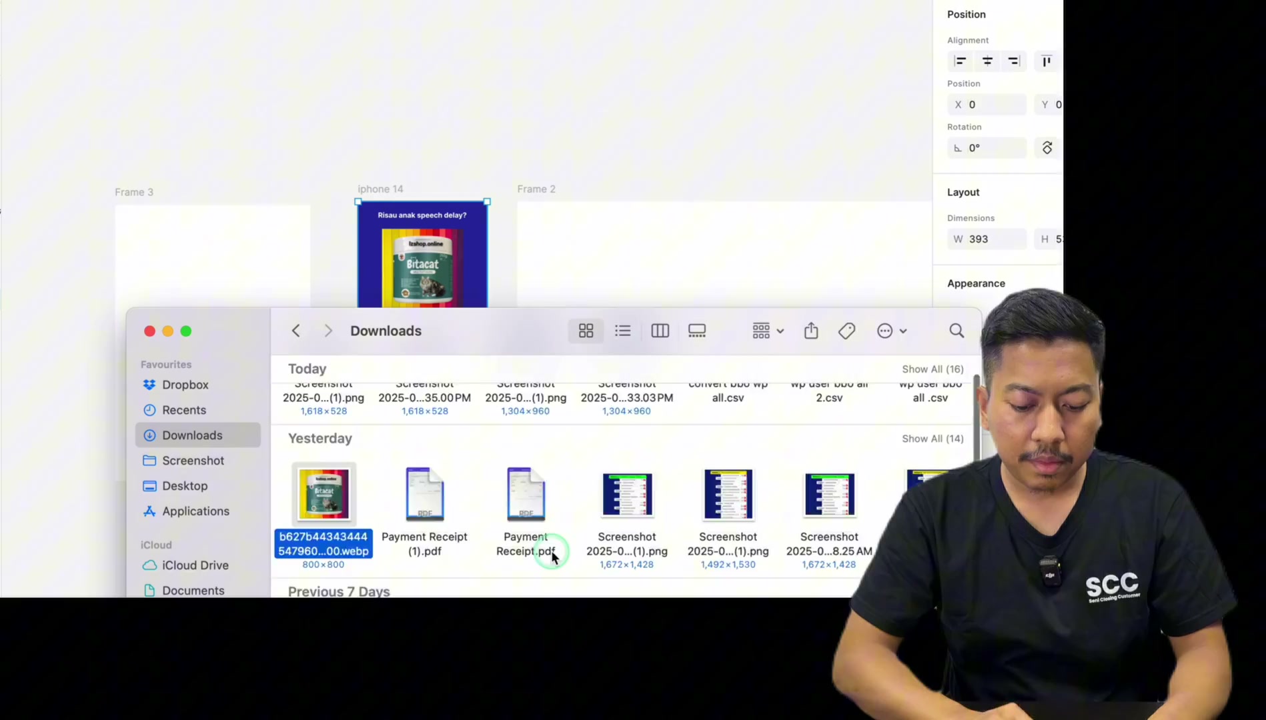Click the Finder Share icon

(x=810, y=331)
